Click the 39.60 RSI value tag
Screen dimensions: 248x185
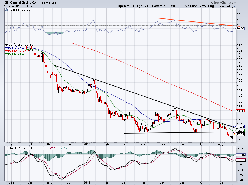pos(240,28)
